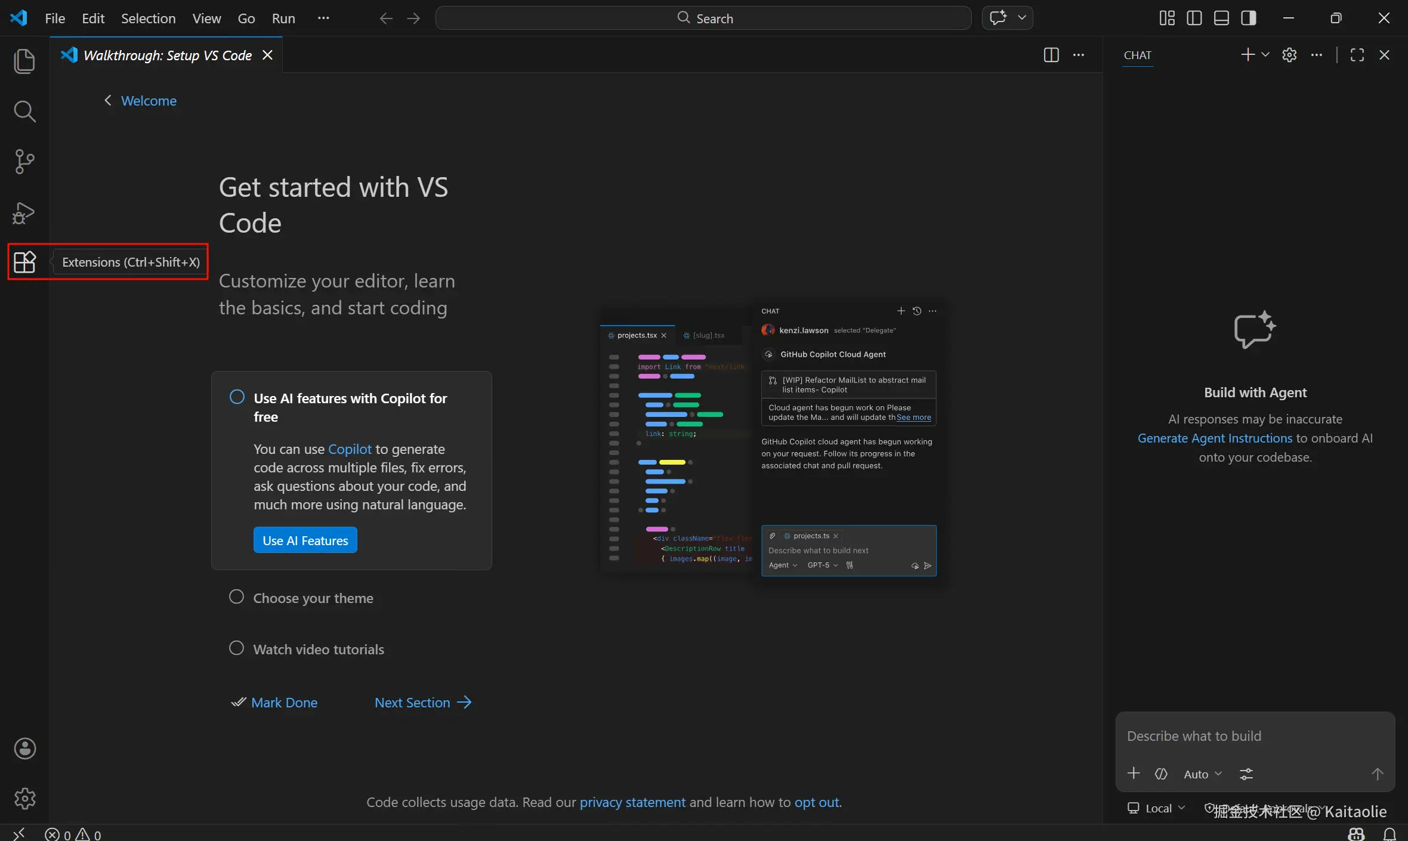Open the Explorer files icon
The width and height of the screenshot is (1408, 841).
[x=24, y=61]
